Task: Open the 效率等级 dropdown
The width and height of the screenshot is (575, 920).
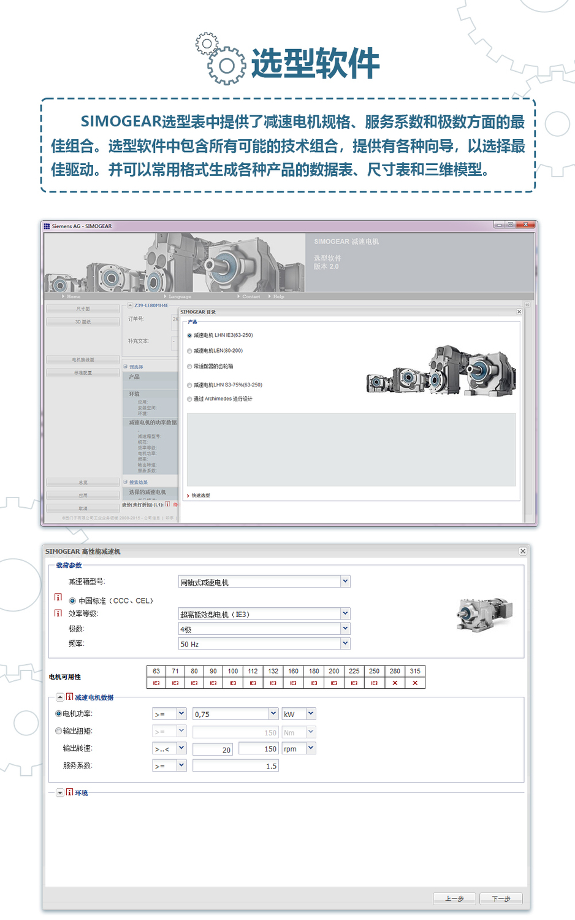Action: 345,613
